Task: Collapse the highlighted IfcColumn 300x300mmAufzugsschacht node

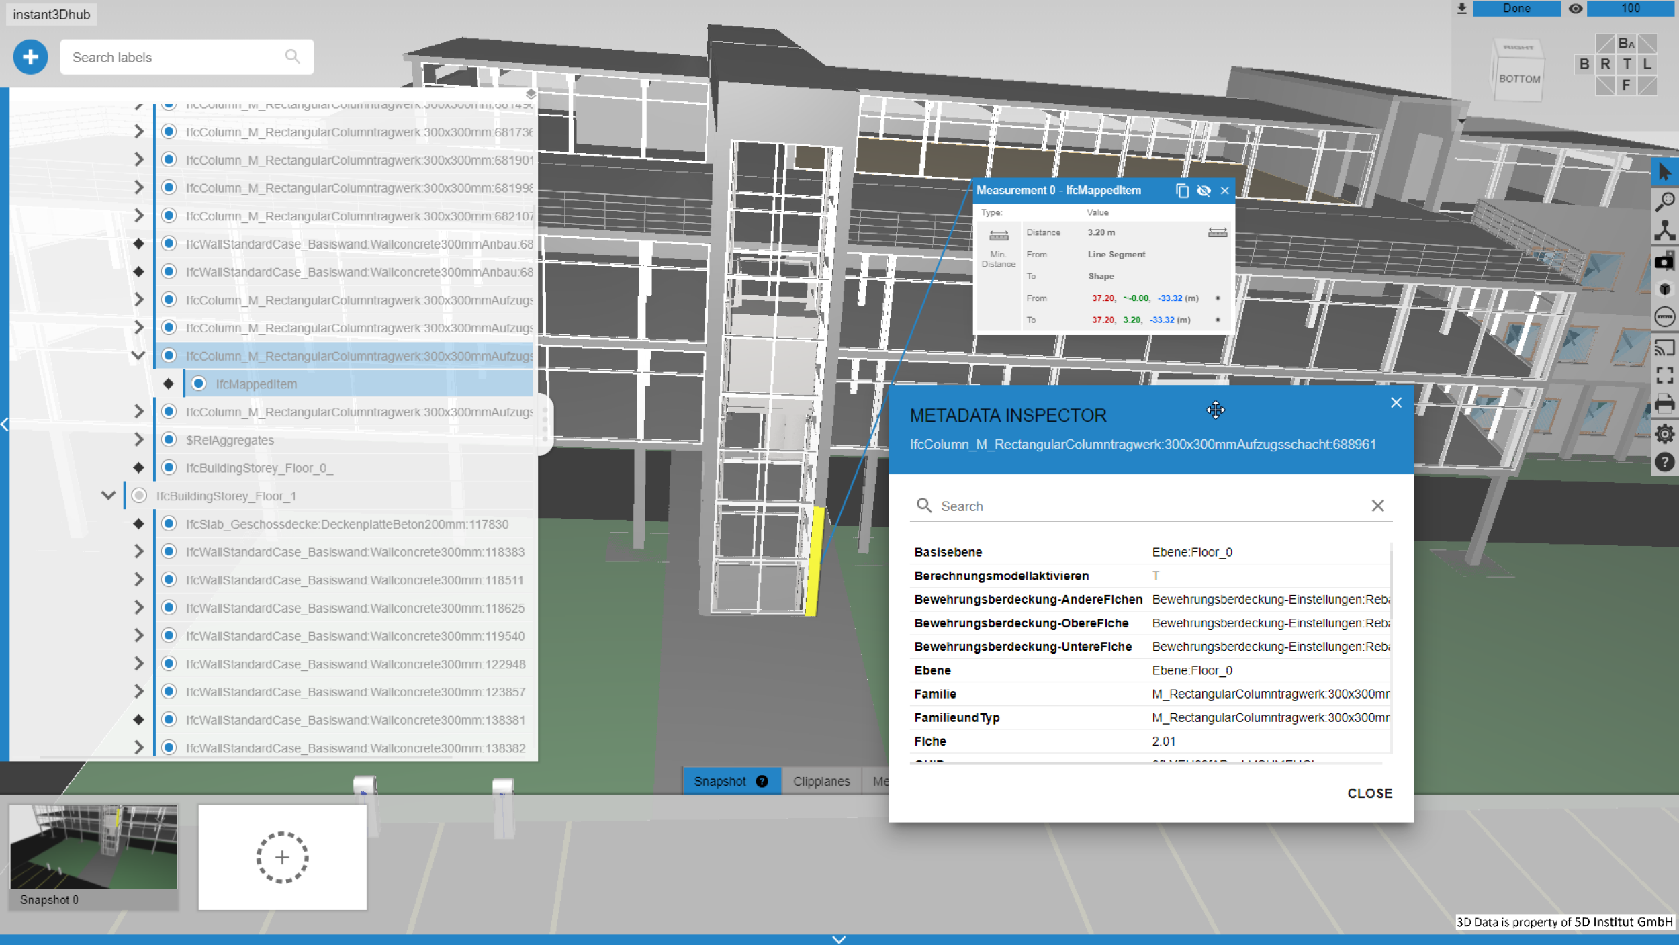Action: (138, 356)
